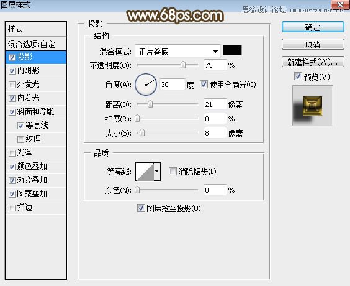This screenshot has height=286, width=350.
Task: Enable the 消除锯齿(L) checkbox
Action: pyautogui.click(x=173, y=172)
